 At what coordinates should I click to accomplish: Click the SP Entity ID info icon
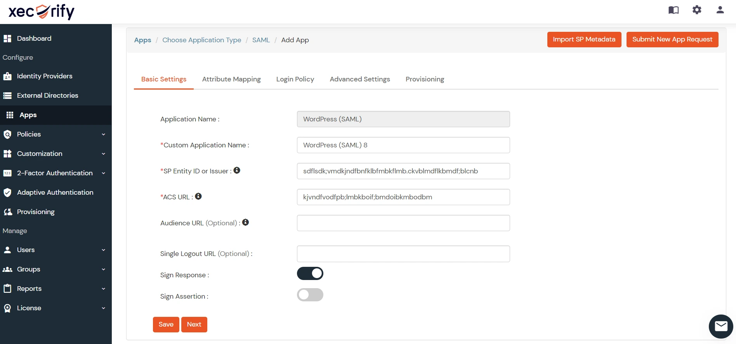(x=237, y=170)
